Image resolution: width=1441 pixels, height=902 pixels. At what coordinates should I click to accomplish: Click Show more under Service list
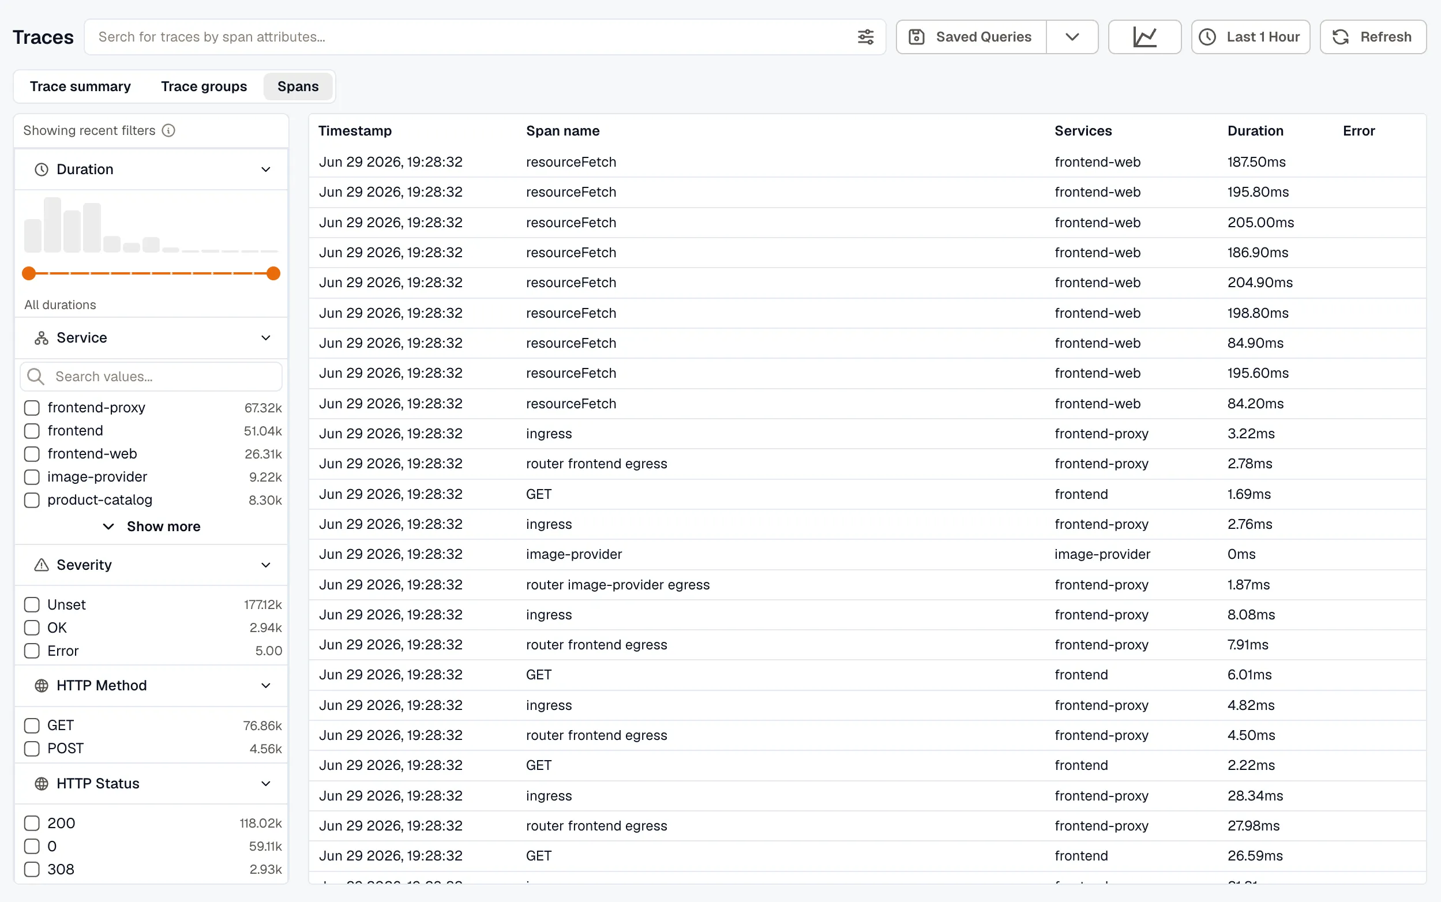pyautogui.click(x=152, y=526)
